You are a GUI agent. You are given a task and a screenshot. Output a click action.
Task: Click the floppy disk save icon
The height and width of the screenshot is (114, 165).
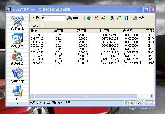tap(112, 18)
